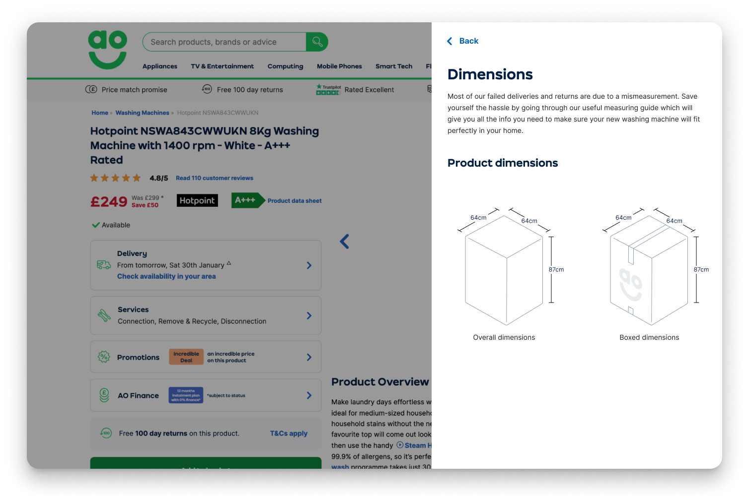Click the Promotions percent badge icon
749x501 pixels.
pyautogui.click(x=104, y=357)
